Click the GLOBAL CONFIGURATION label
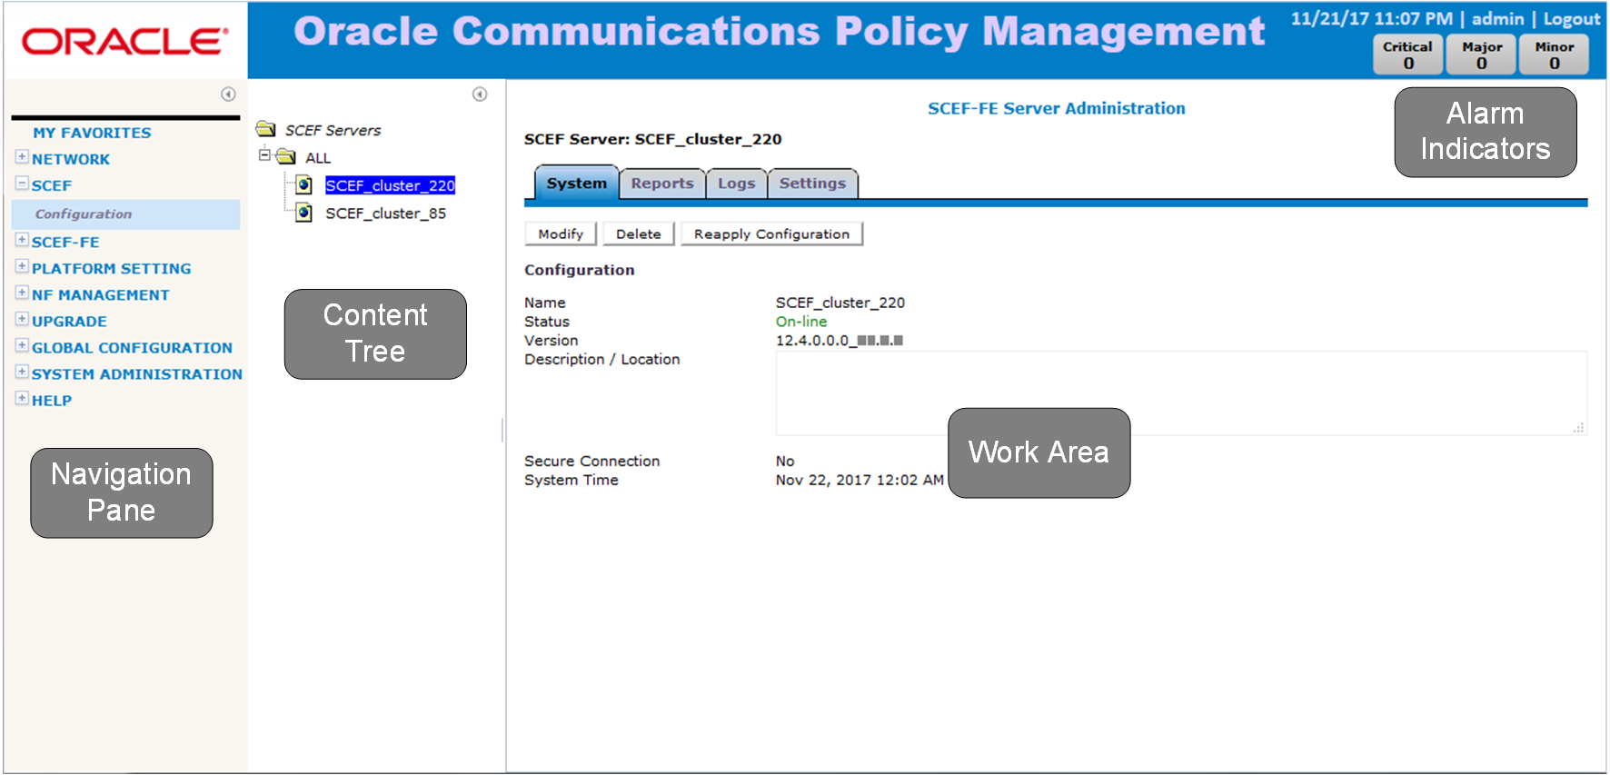This screenshot has width=1610, height=775. (132, 348)
